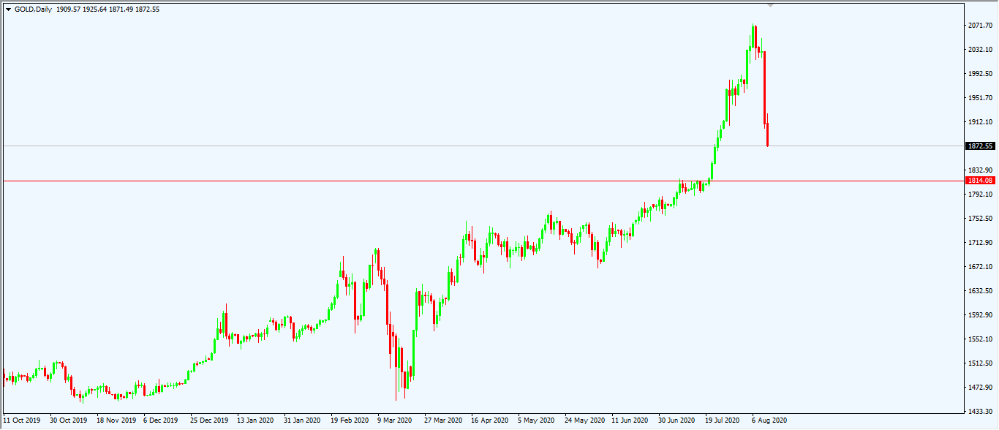999x430 pixels.
Task: Click the 1472.90 price axis label
Action: click(x=980, y=388)
